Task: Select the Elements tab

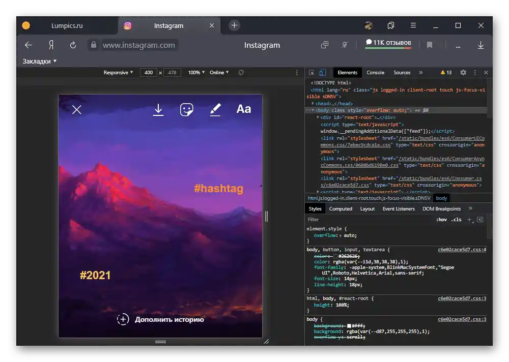Action: click(347, 73)
